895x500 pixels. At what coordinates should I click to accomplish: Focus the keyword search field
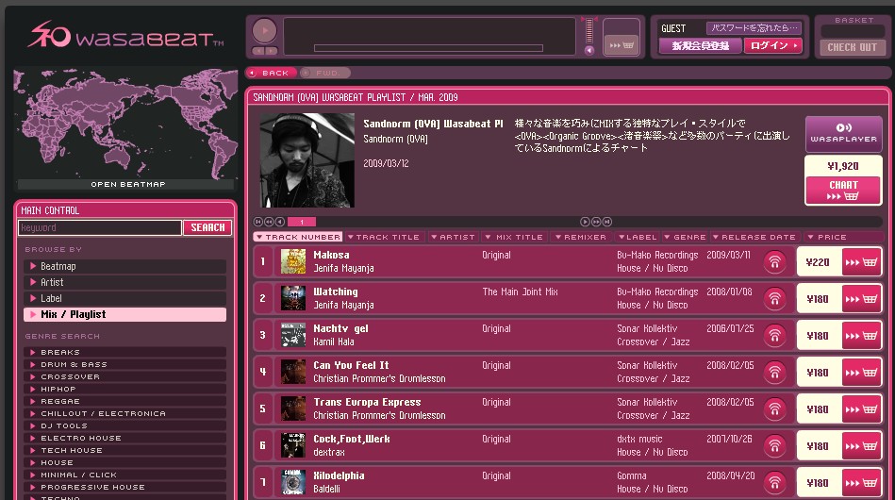[x=100, y=227]
